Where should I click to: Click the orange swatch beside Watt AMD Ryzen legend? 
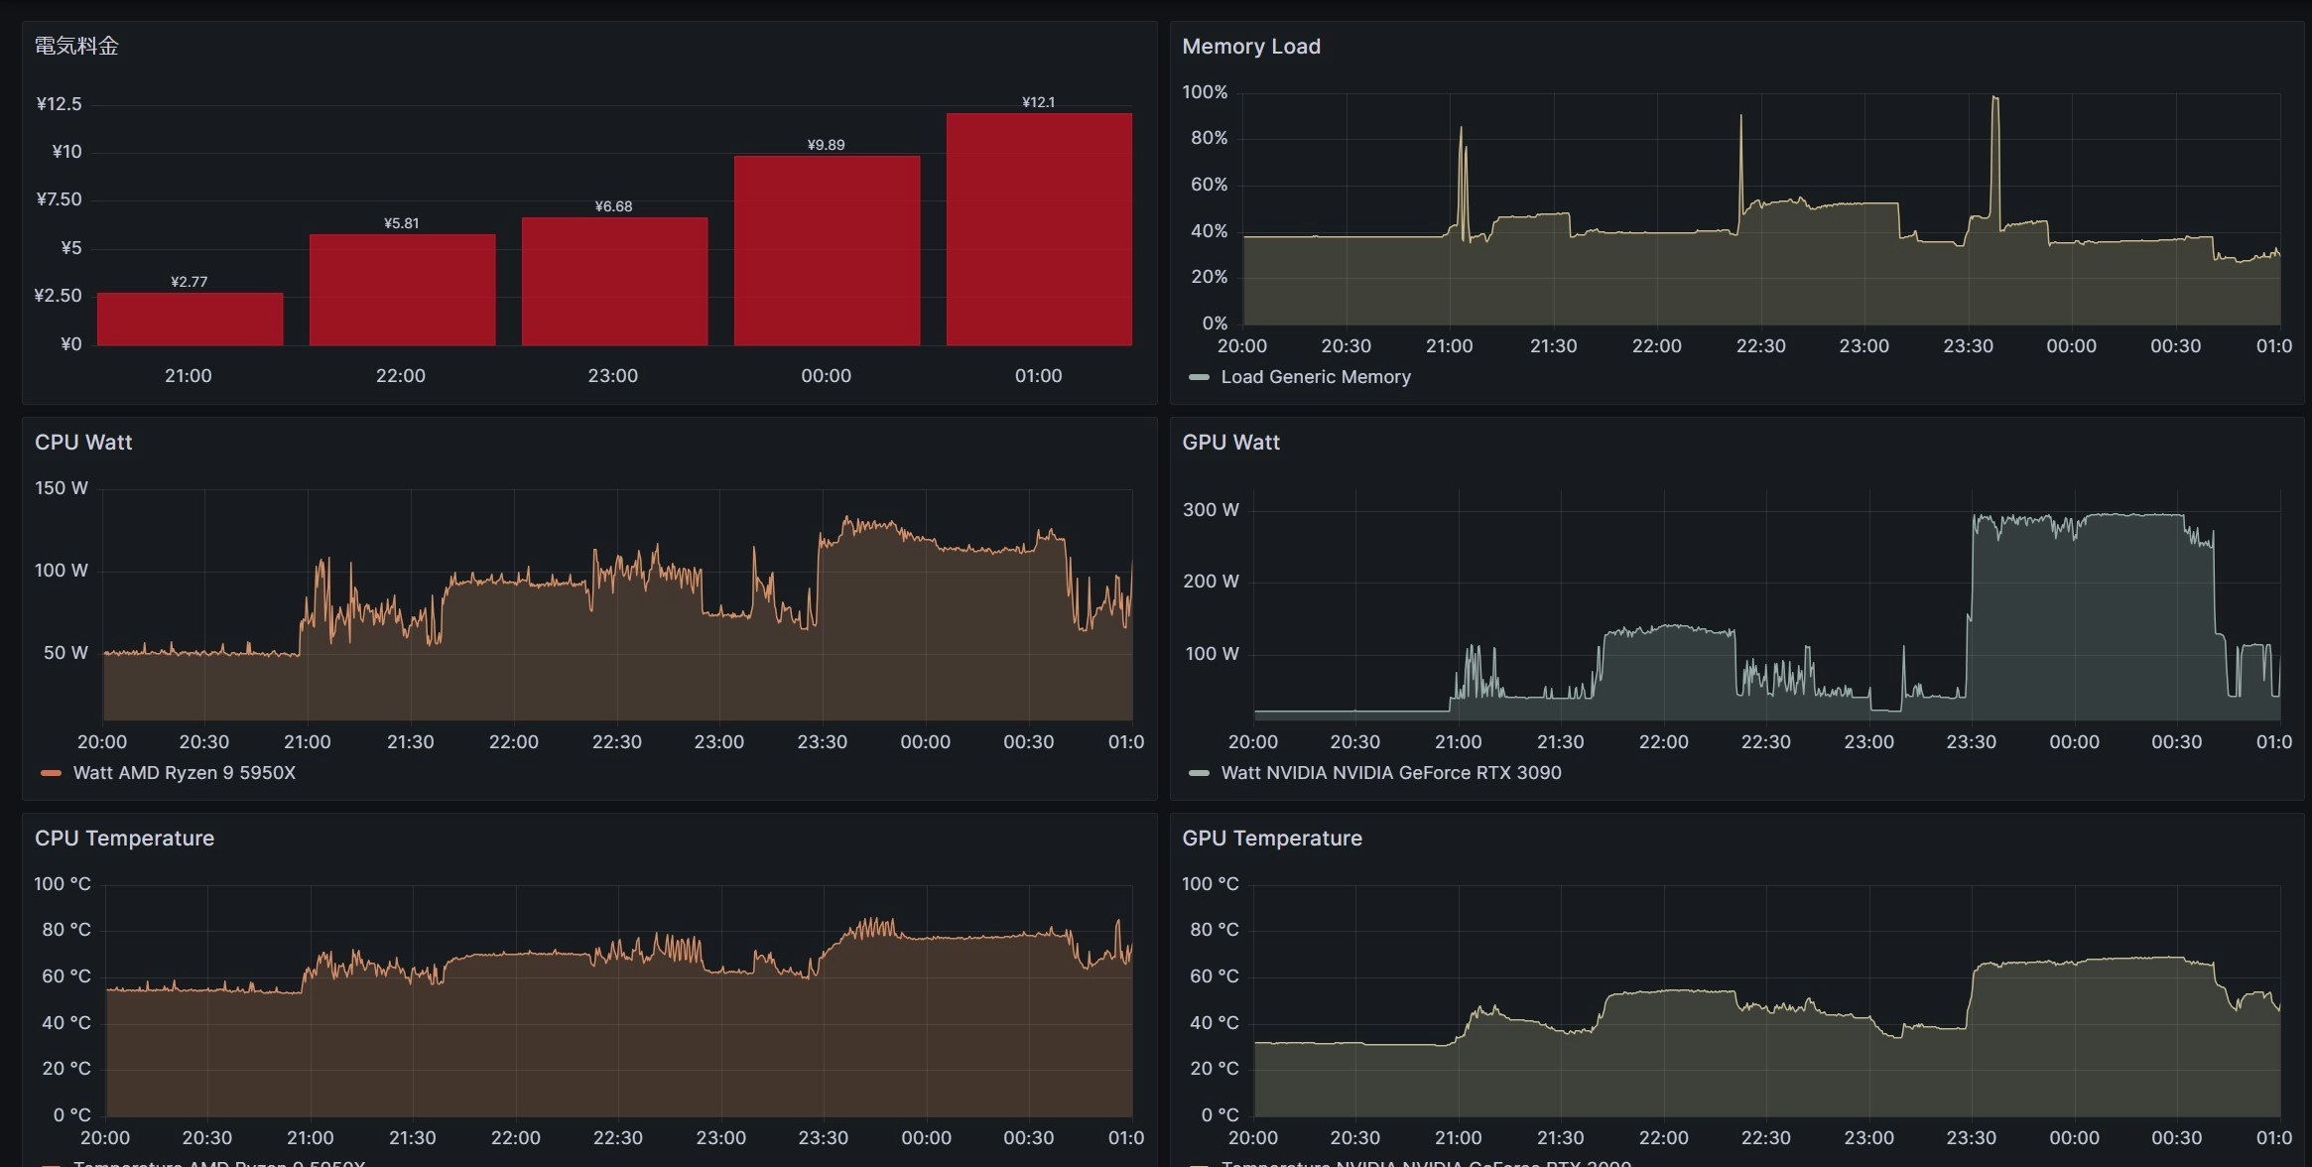click(51, 772)
